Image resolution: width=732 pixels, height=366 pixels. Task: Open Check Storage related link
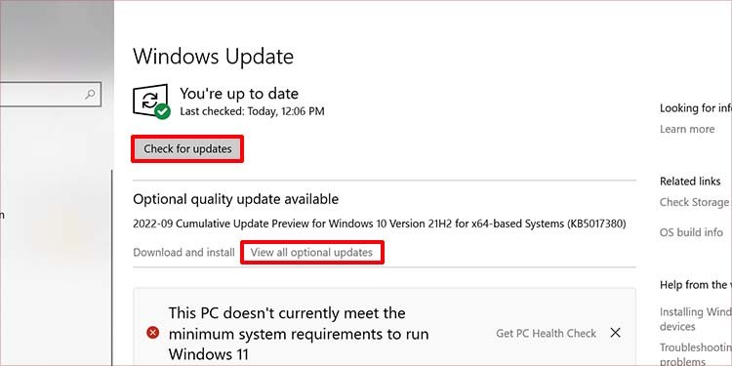(x=696, y=203)
